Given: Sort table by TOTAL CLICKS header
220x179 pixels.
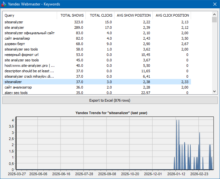Looking at the screenshot, I should pos(100,15).
